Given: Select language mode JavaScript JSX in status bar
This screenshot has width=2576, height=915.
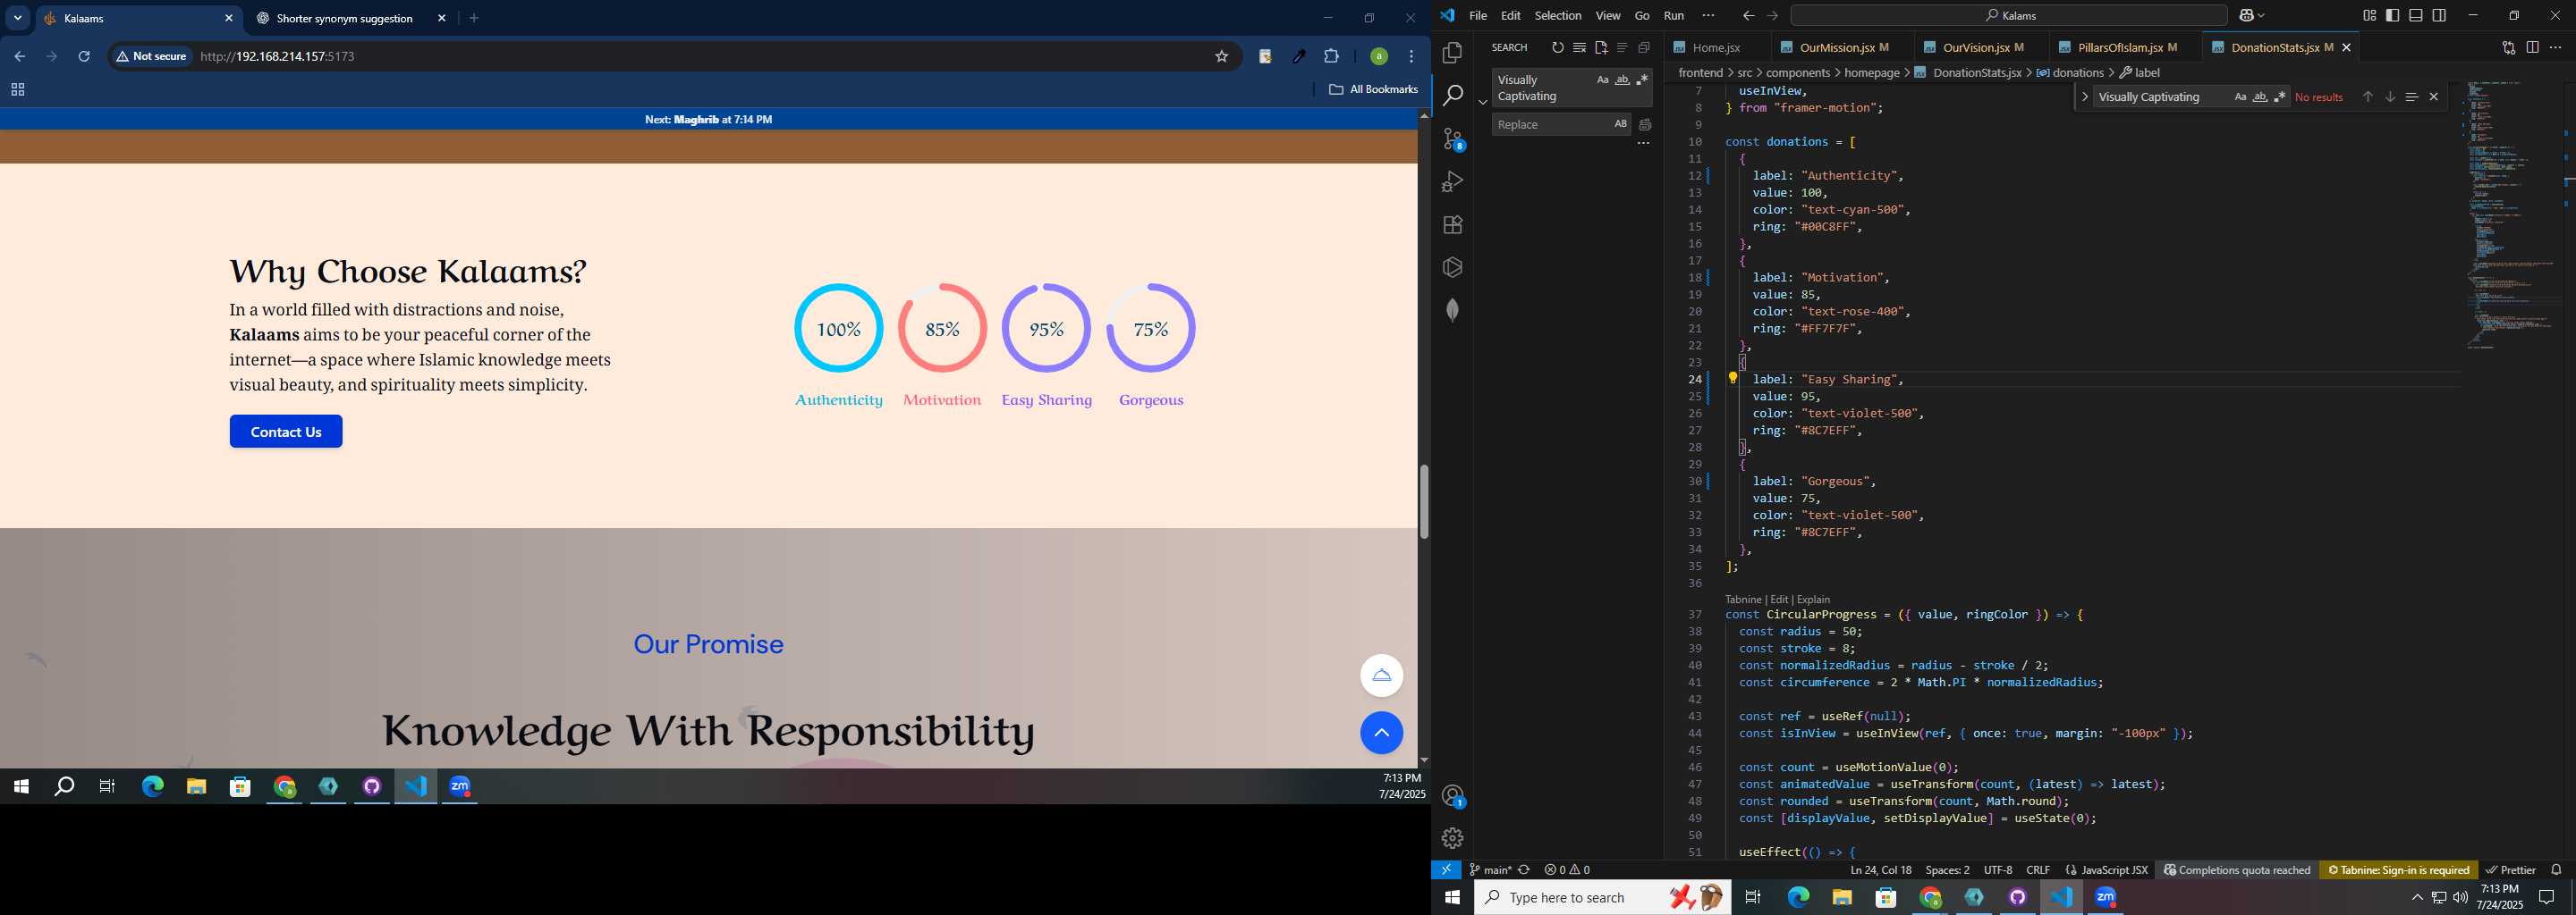Looking at the screenshot, I should [x=2115, y=870].
